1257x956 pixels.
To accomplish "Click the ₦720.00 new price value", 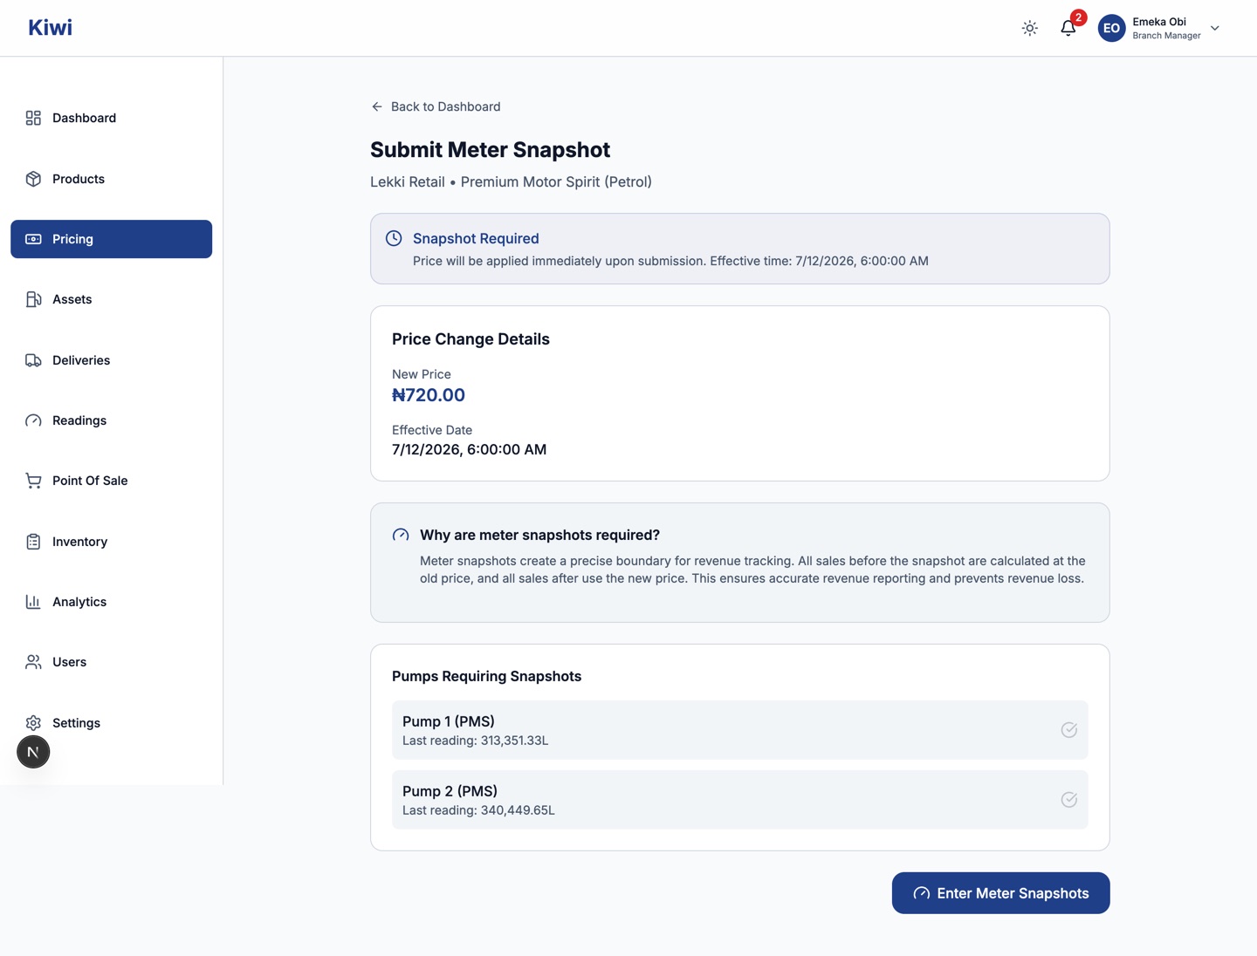I will click(429, 395).
